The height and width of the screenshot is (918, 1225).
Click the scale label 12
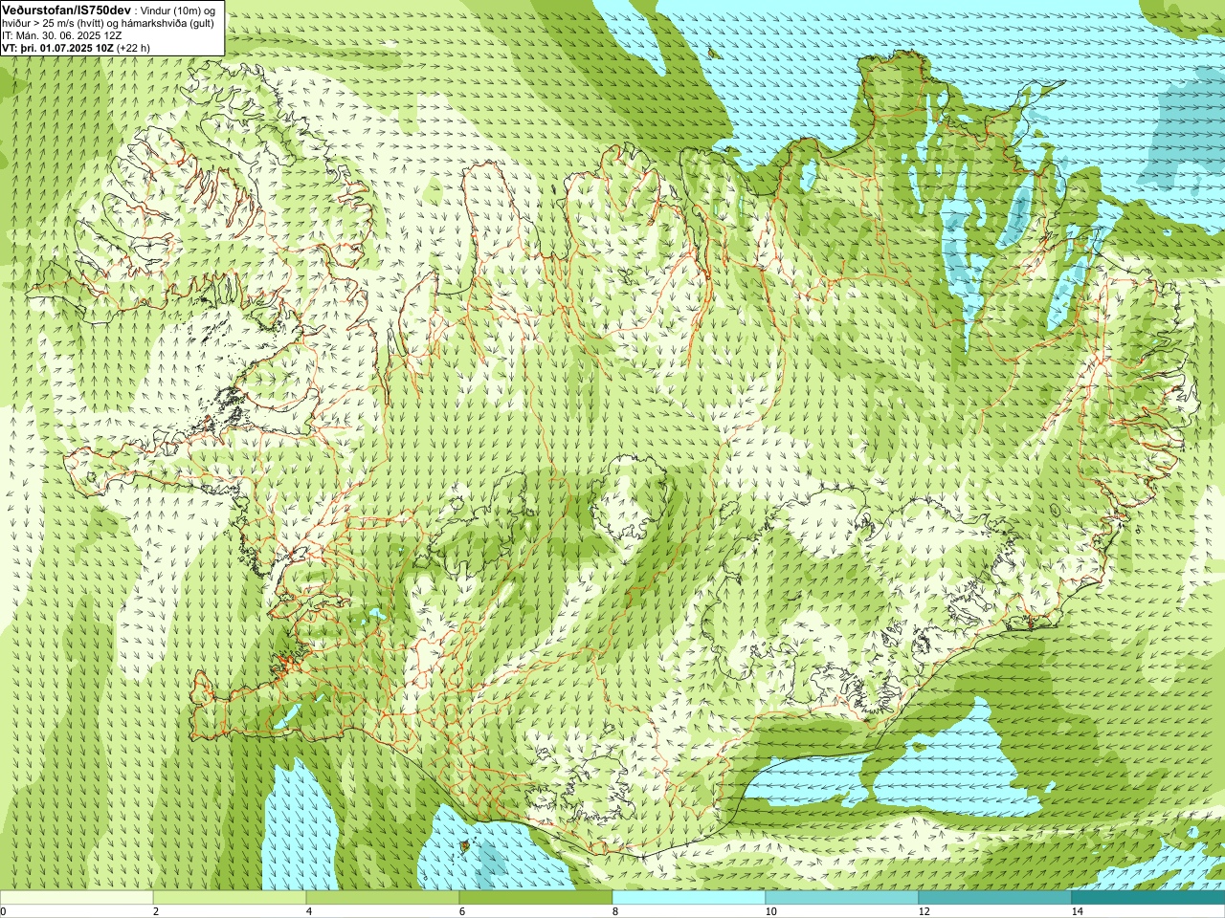tap(924, 911)
